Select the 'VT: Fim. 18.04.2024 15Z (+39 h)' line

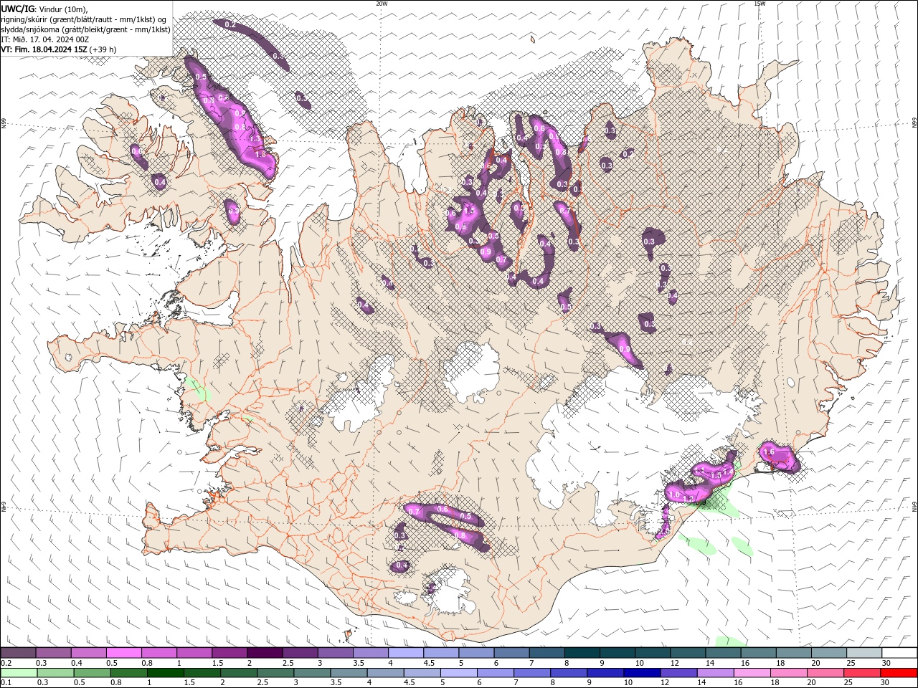pos(59,49)
